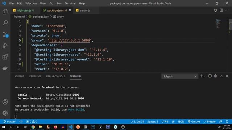The image size is (232, 130).
Task: Split the terminal panel
Action: 210,76
